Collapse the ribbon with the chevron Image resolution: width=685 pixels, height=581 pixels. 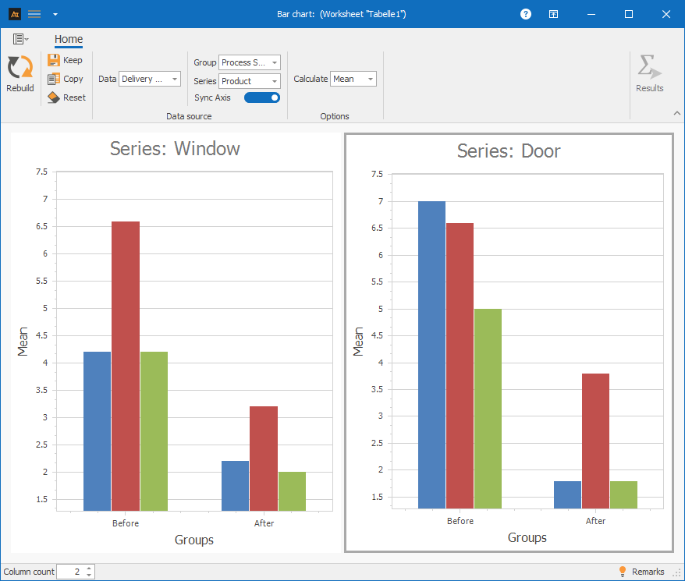point(676,114)
